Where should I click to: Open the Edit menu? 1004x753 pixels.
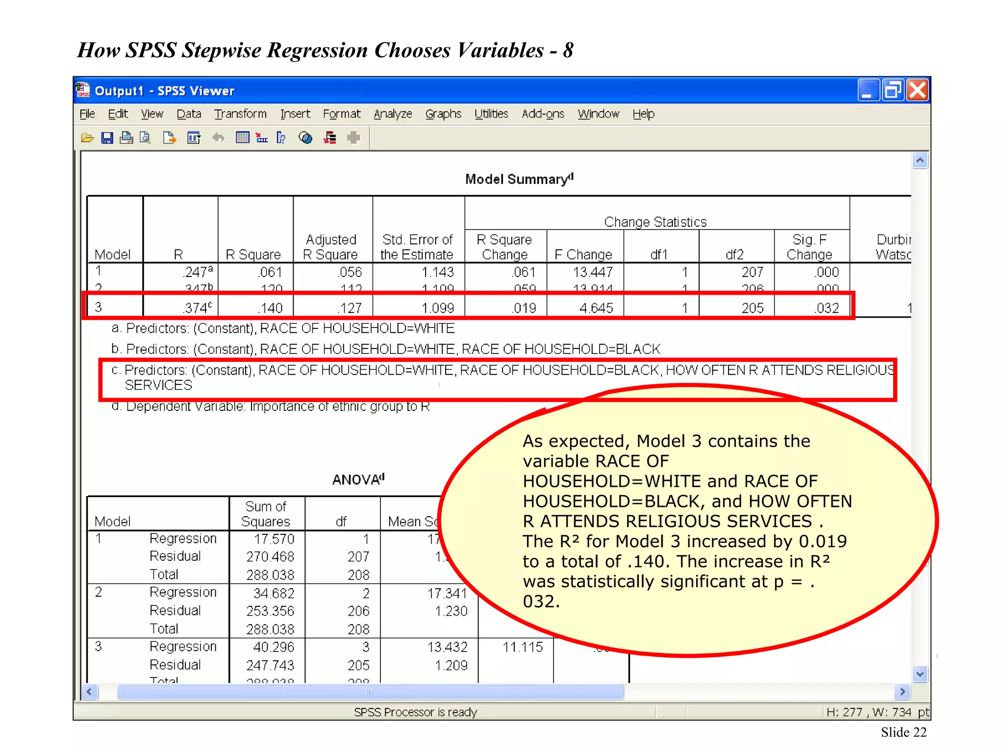point(118,114)
